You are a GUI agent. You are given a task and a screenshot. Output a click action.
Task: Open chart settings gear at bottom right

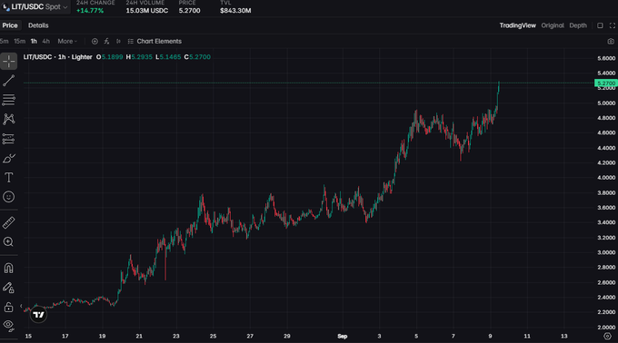(x=607, y=337)
